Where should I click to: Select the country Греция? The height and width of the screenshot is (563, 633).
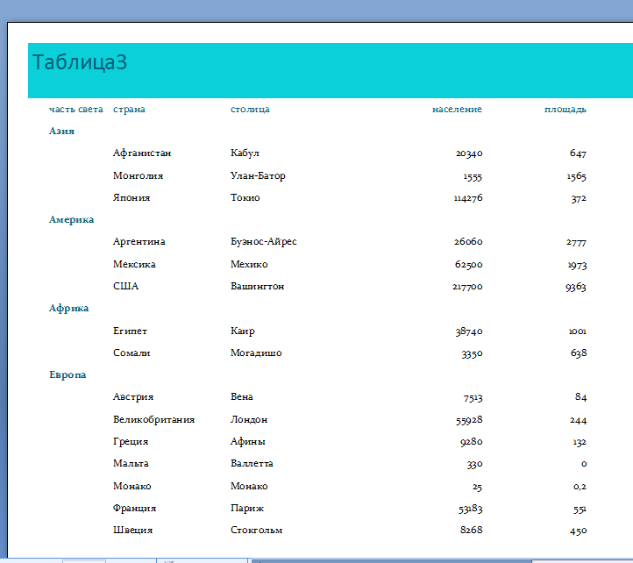(131, 441)
